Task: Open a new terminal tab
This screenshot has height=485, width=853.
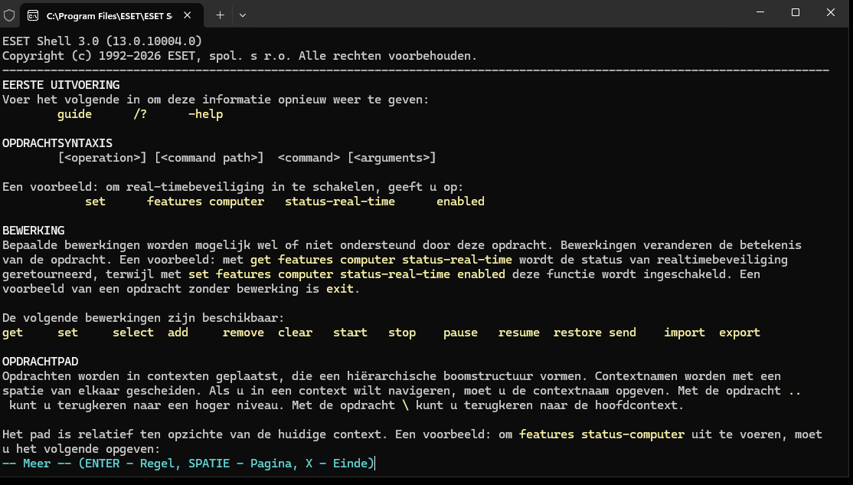Action: pyautogui.click(x=220, y=15)
